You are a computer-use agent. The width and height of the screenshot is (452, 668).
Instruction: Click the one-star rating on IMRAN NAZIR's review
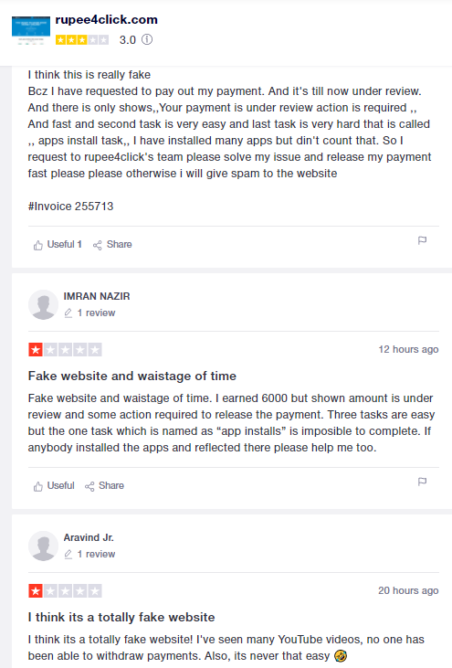65,350
